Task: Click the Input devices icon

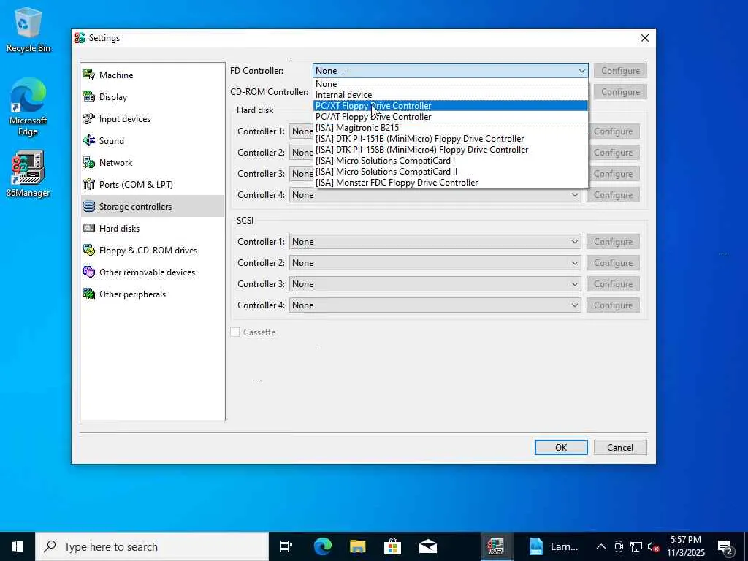Action: (x=89, y=118)
